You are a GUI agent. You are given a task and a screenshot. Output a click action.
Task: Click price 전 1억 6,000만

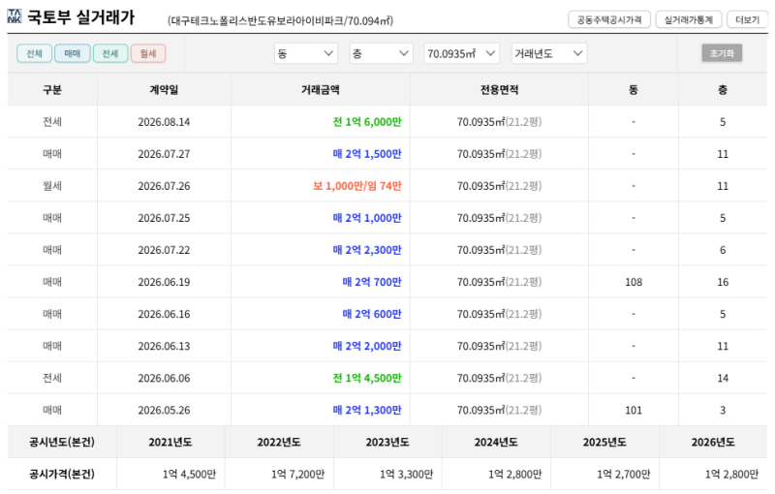pyautogui.click(x=367, y=122)
